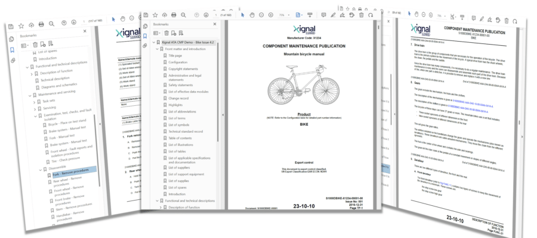Collapse Functional and technical descriptions, center

(157, 201)
